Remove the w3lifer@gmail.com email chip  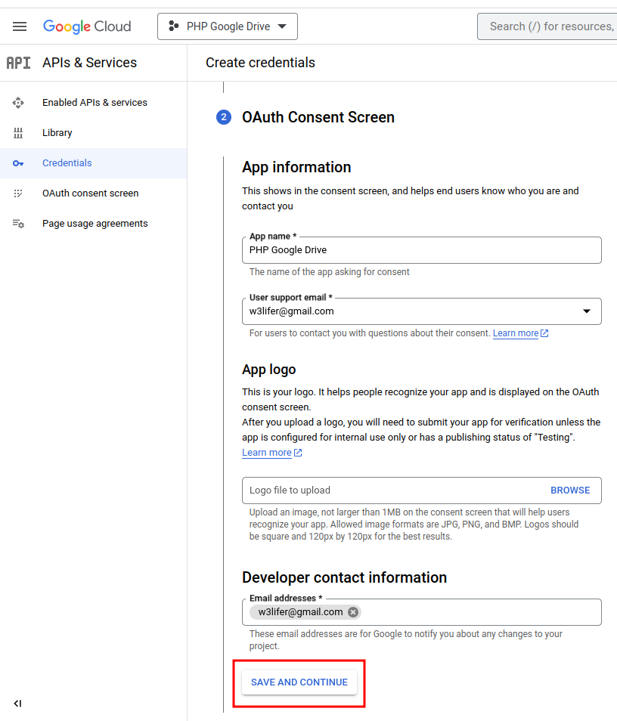[x=353, y=612]
